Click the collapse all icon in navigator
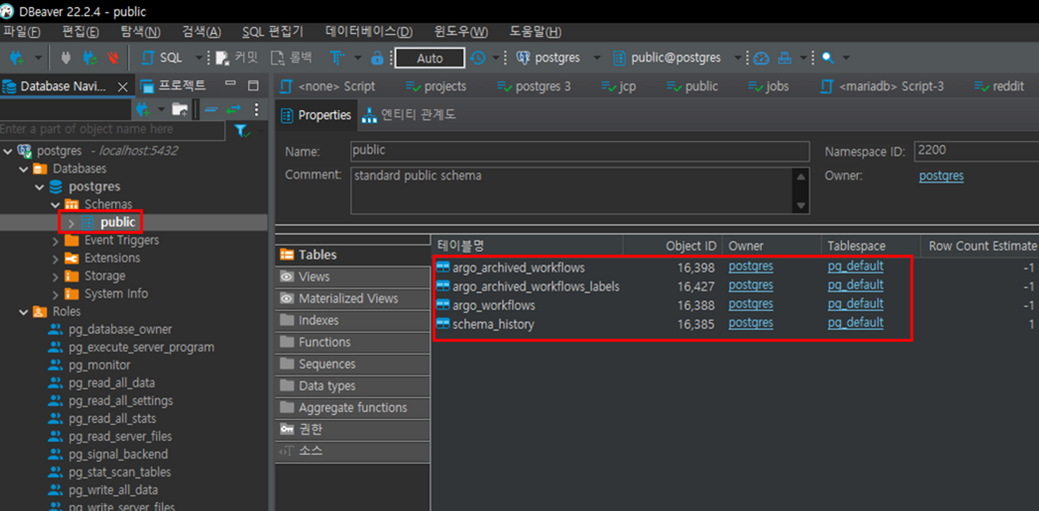This screenshot has height=511, width=1039. click(x=211, y=109)
